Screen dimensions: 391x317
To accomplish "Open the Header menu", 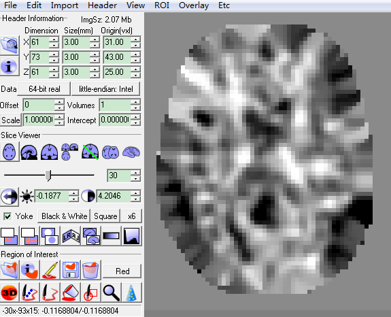I will pyautogui.click(x=102, y=5).
